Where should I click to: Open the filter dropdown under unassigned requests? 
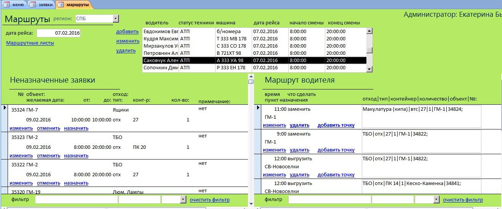(183, 199)
